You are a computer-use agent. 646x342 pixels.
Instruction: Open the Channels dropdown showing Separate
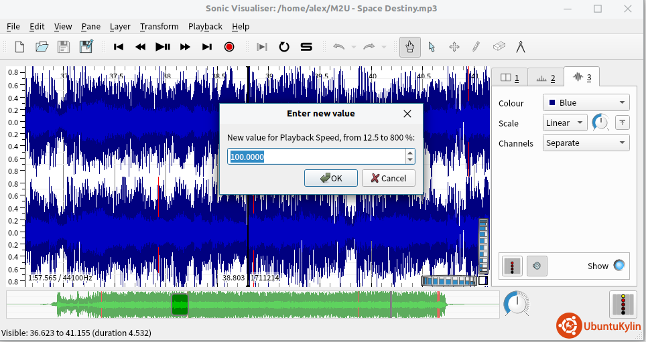[x=586, y=143]
